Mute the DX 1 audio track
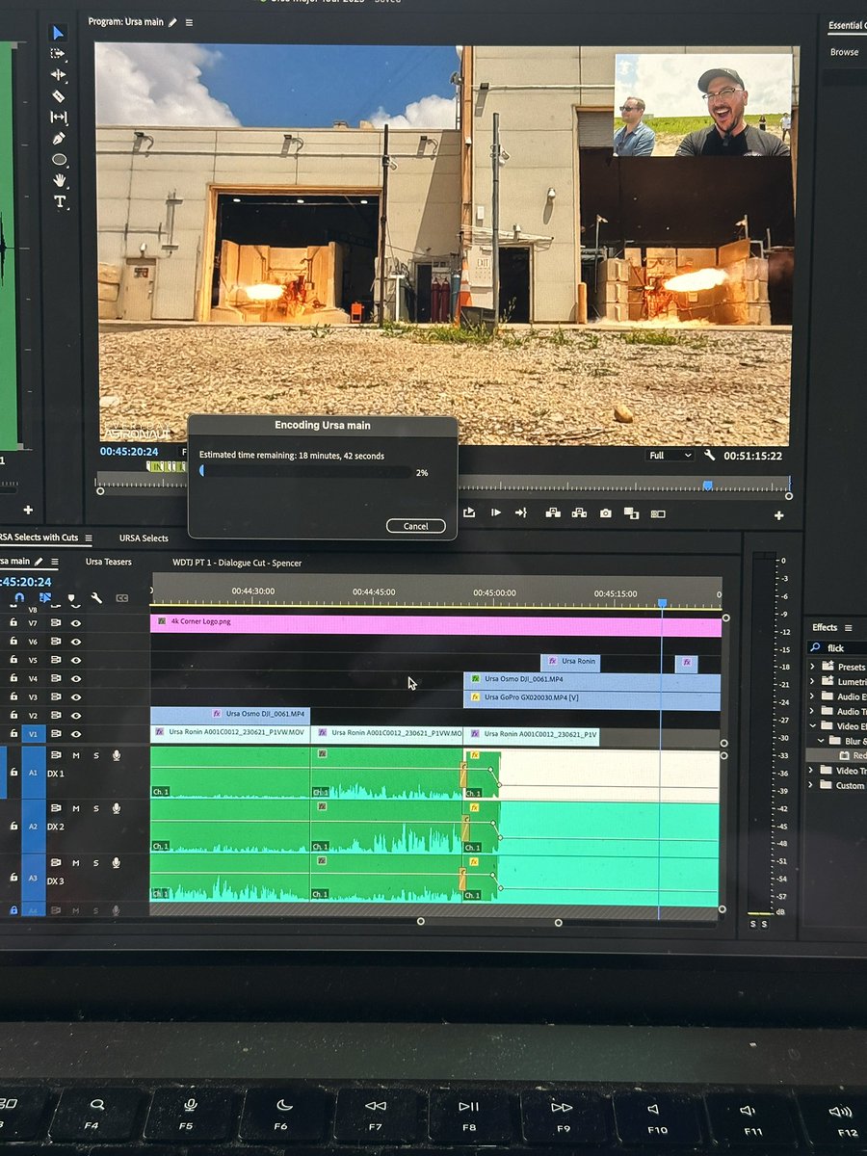Screen dimensions: 867x1156 coord(75,755)
